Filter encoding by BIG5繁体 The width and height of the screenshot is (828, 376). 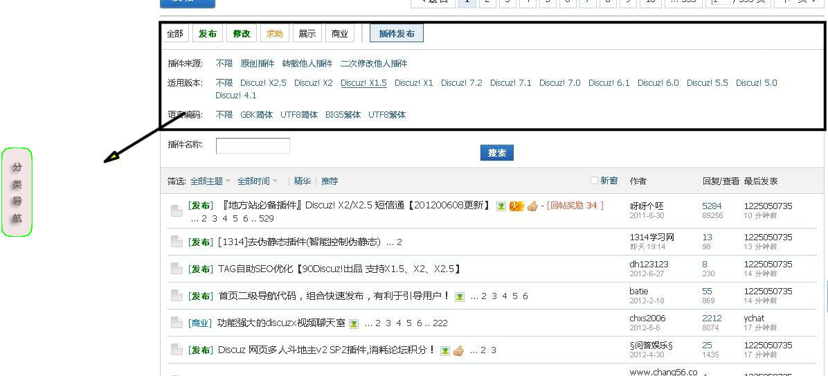click(x=343, y=114)
